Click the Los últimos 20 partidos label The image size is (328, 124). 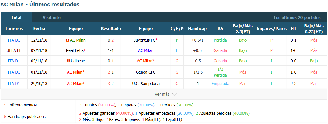297,18
